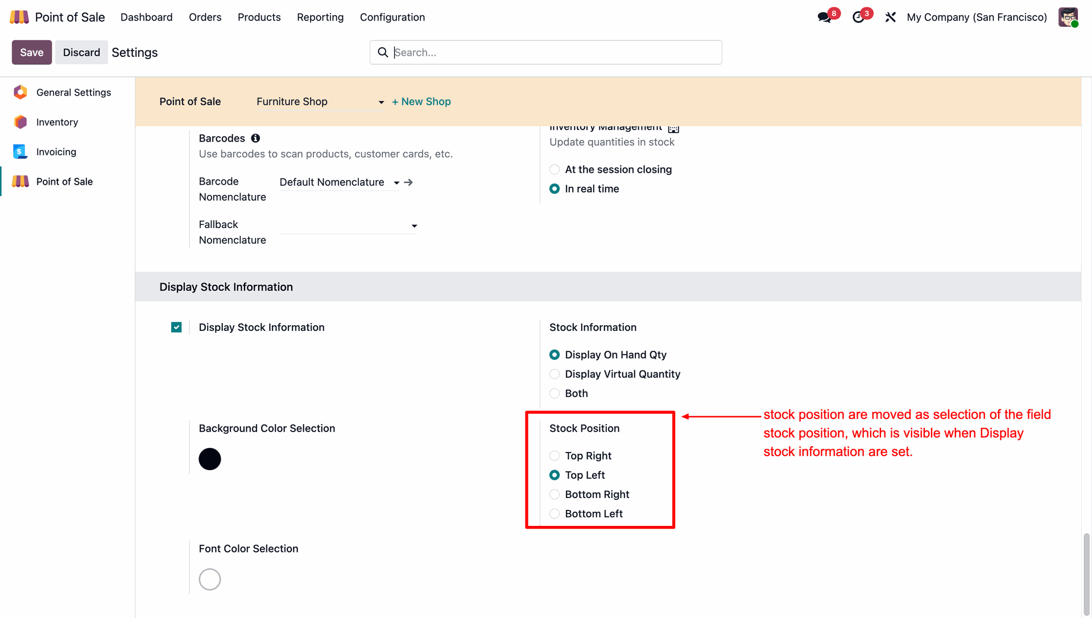Open Barcode Nomenclature external link arrow
Viewport: 1092px width, 618px height.
pos(408,183)
